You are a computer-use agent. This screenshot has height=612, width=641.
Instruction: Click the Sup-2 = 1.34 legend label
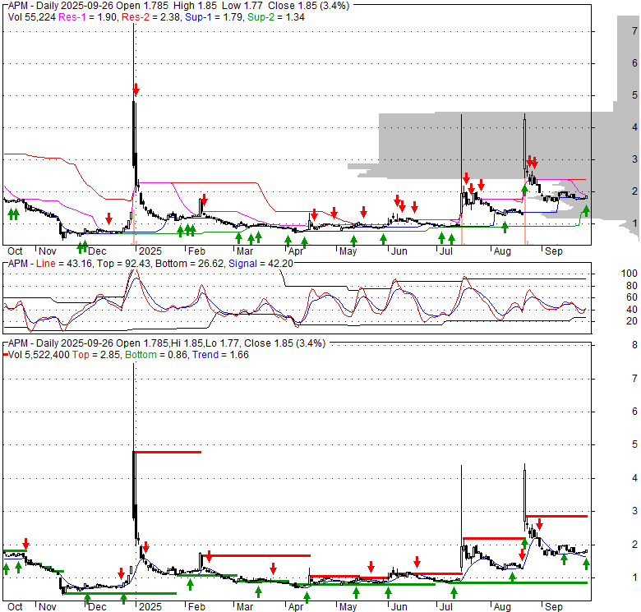click(x=276, y=17)
